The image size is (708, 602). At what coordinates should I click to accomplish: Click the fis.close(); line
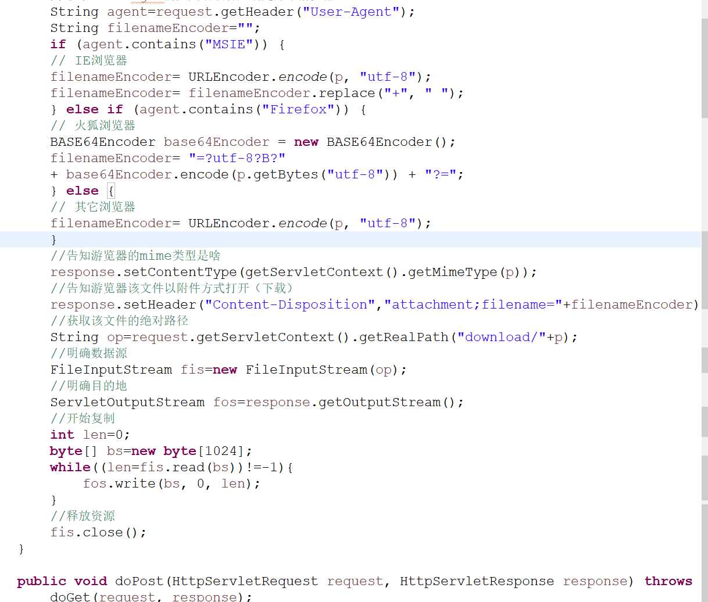[x=98, y=532]
